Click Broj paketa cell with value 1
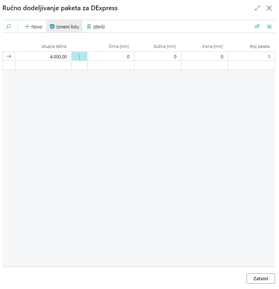 (x=251, y=57)
